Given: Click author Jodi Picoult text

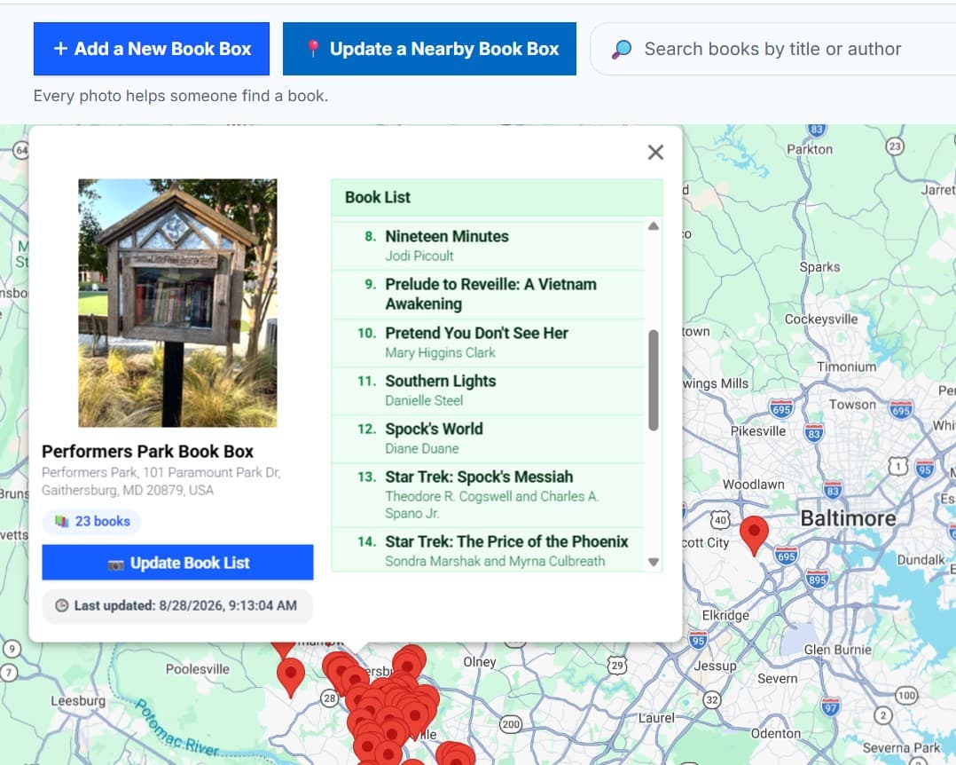Looking at the screenshot, I should pos(419,256).
